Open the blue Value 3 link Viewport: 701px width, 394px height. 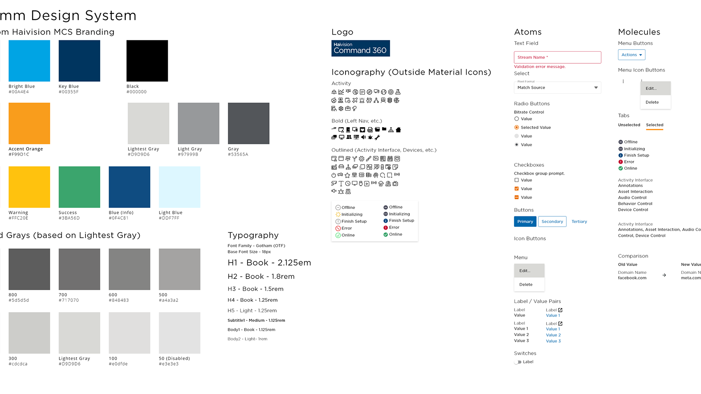(553, 341)
